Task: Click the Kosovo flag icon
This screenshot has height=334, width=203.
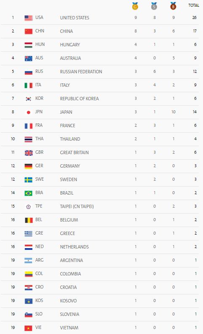Action: point(29,301)
